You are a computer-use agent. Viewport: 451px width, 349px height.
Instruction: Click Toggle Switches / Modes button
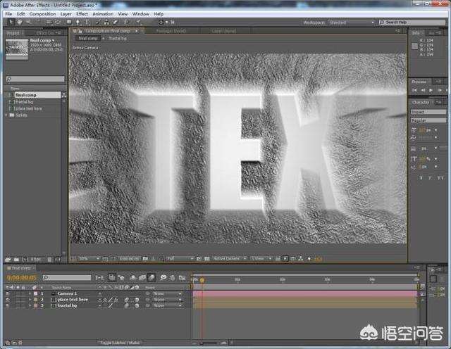[x=120, y=343]
